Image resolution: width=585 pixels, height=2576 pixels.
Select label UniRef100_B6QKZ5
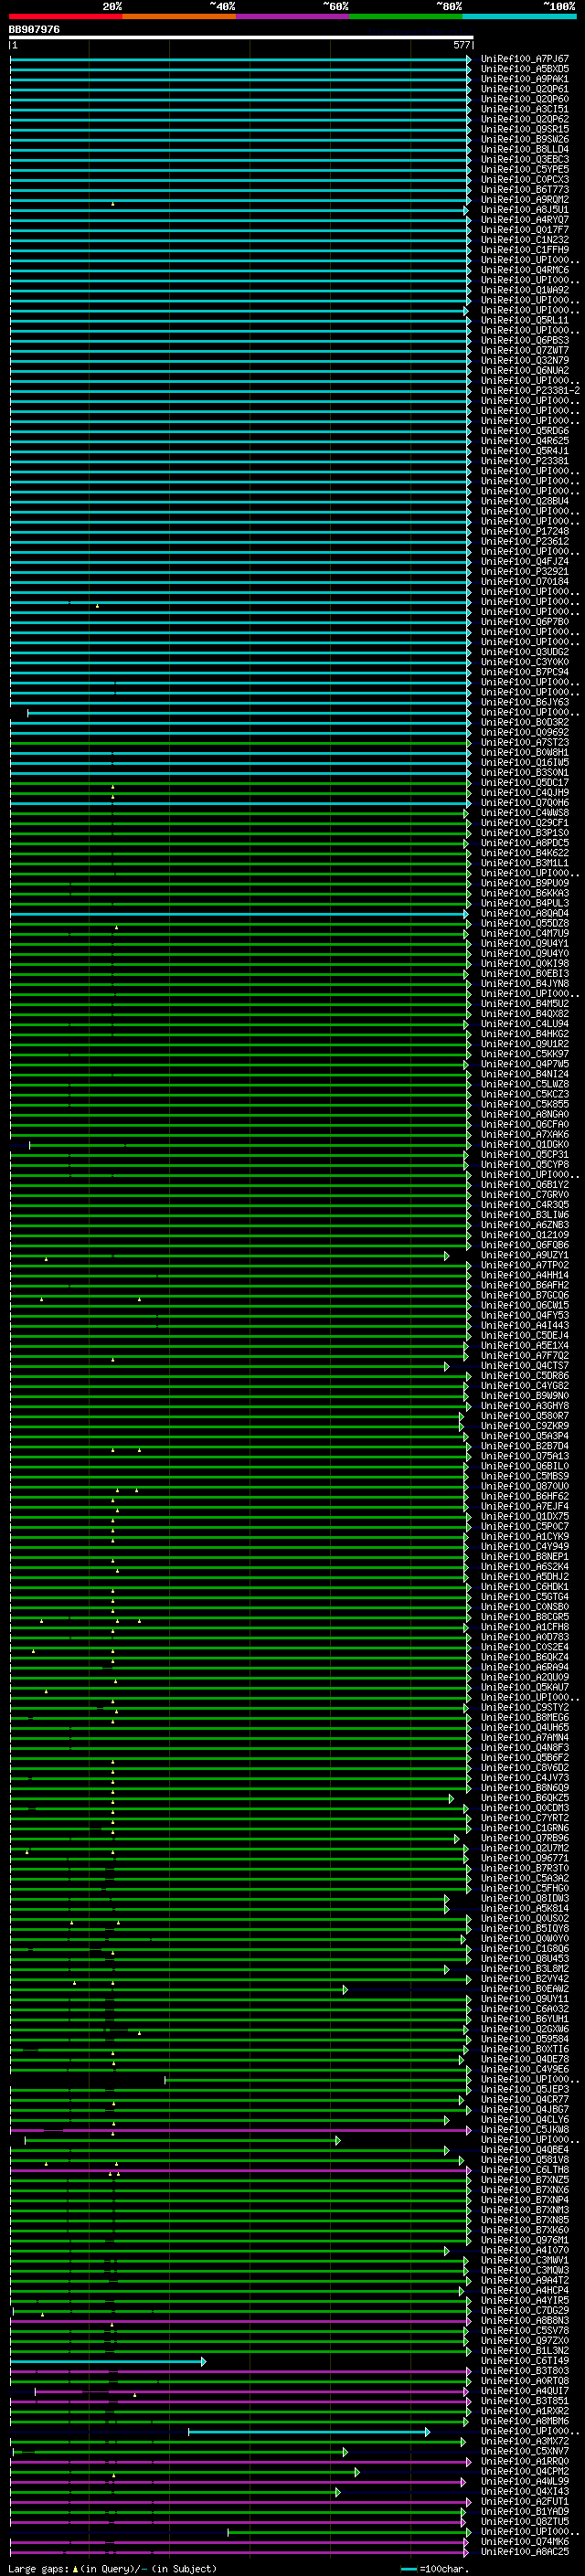524,1798
